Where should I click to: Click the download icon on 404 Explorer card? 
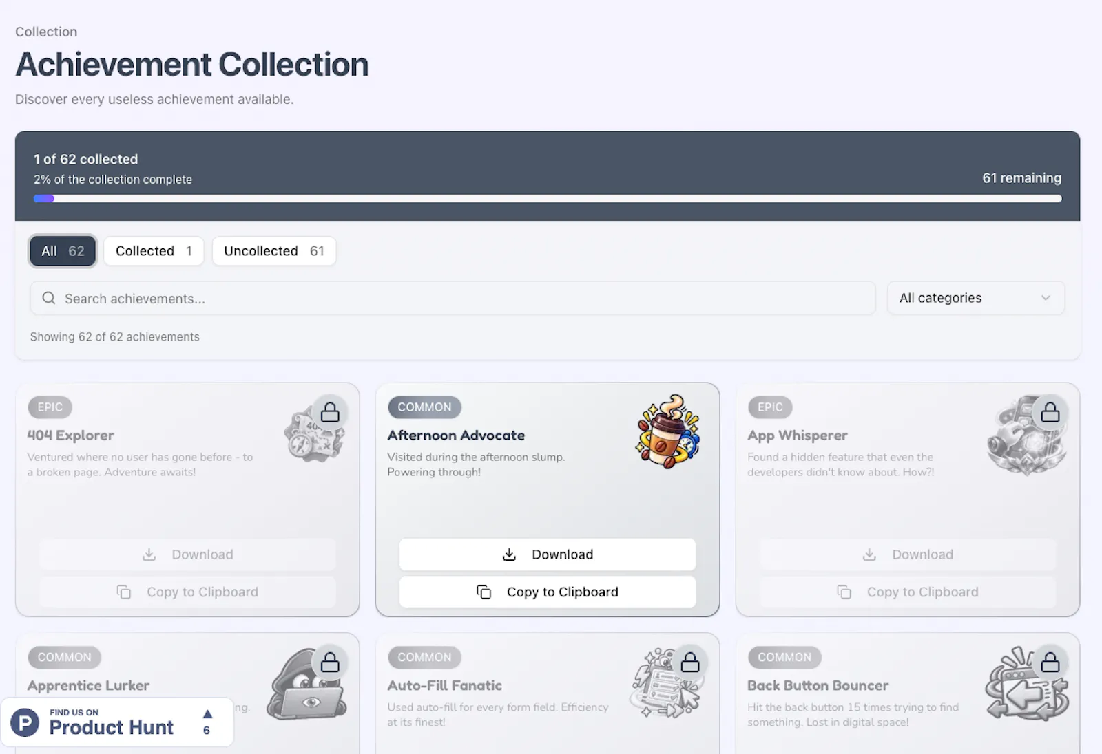[x=149, y=554]
